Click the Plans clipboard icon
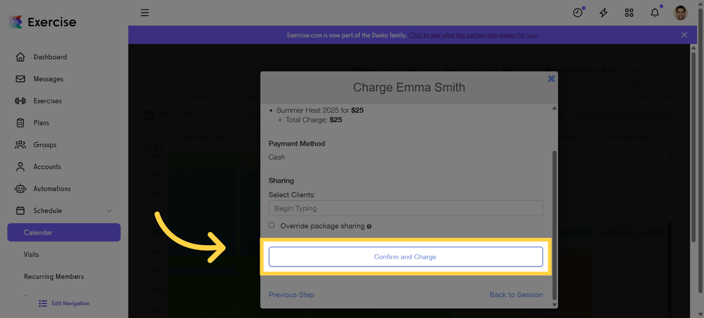Image resolution: width=704 pixels, height=318 pixels. [x=21, y=122]
